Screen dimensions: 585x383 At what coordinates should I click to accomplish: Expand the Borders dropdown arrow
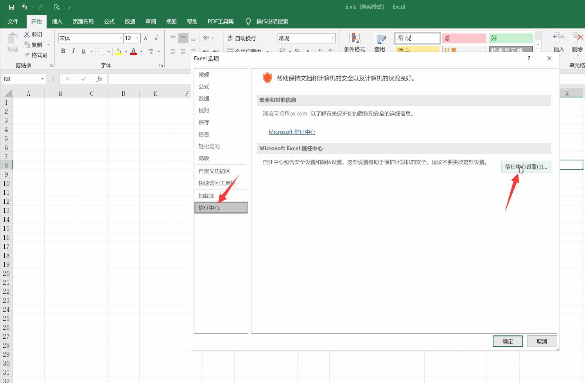[x=109, y=51]
